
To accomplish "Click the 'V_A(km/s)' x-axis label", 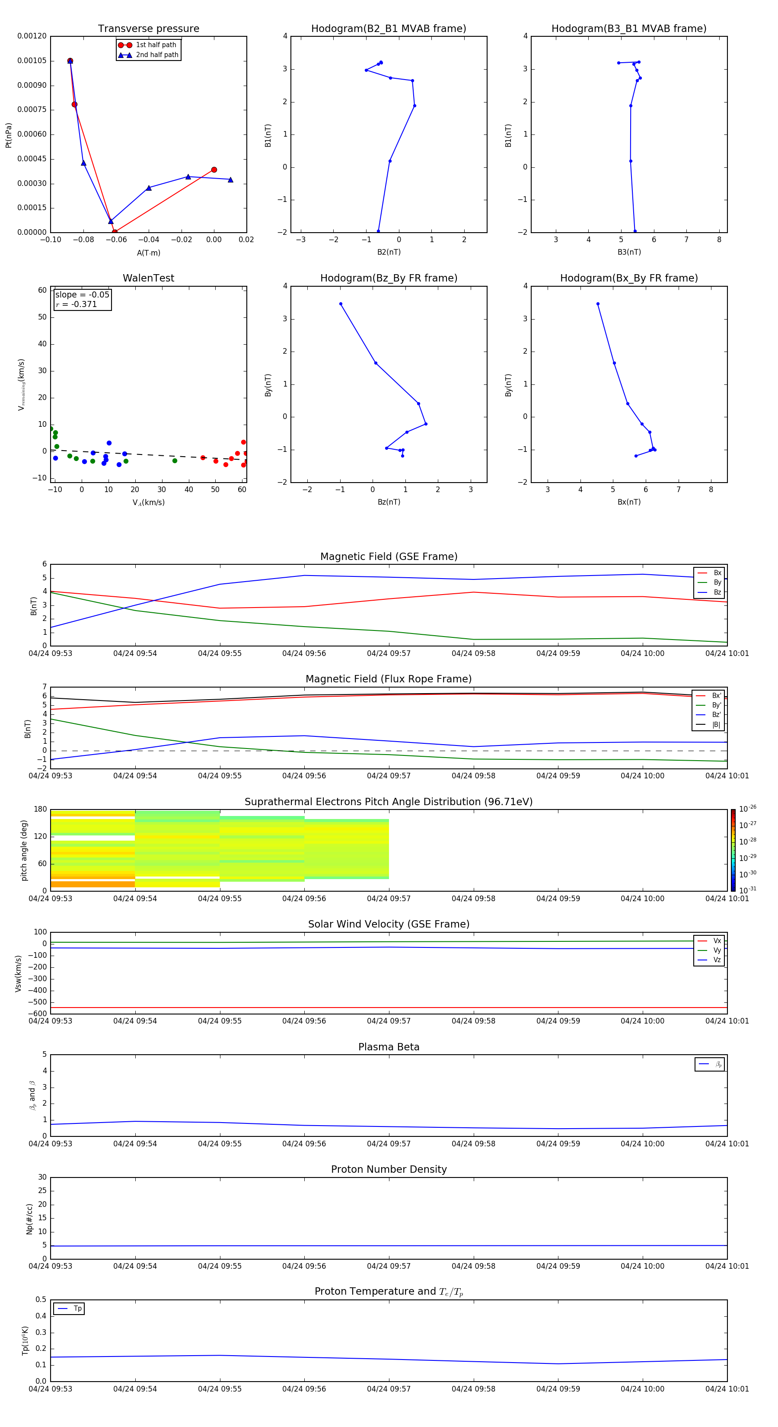I will tap(148, 502).
